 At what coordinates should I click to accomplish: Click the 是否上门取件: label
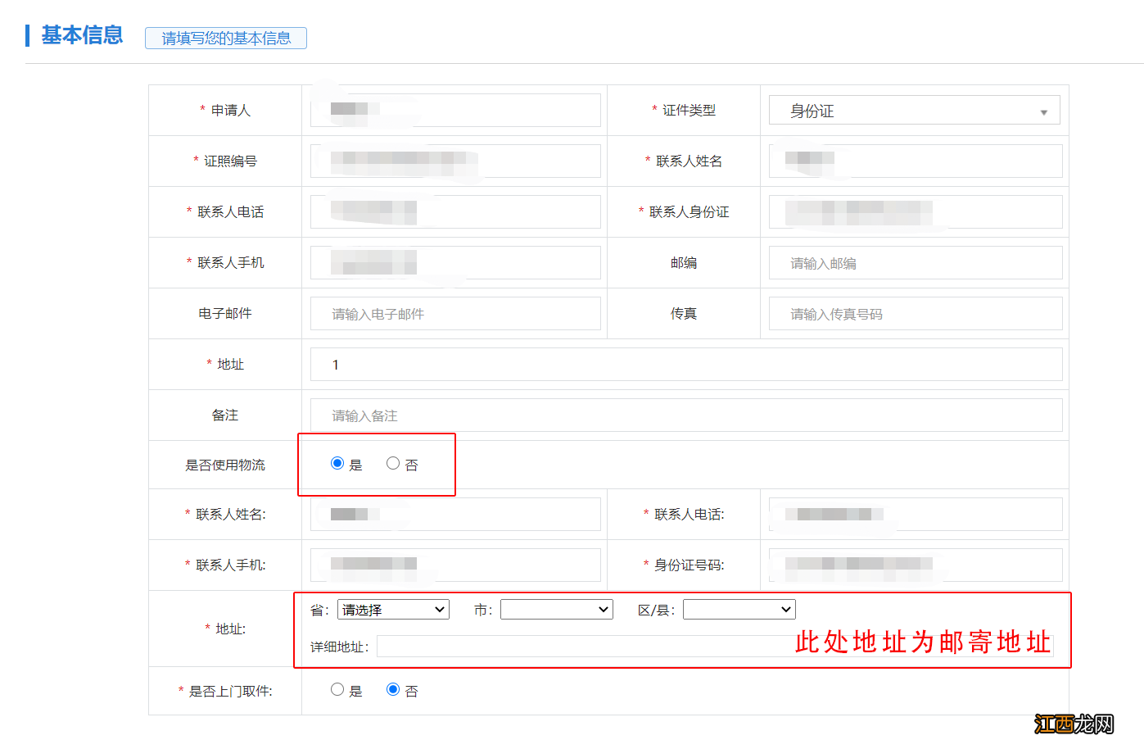click(231, 691)
